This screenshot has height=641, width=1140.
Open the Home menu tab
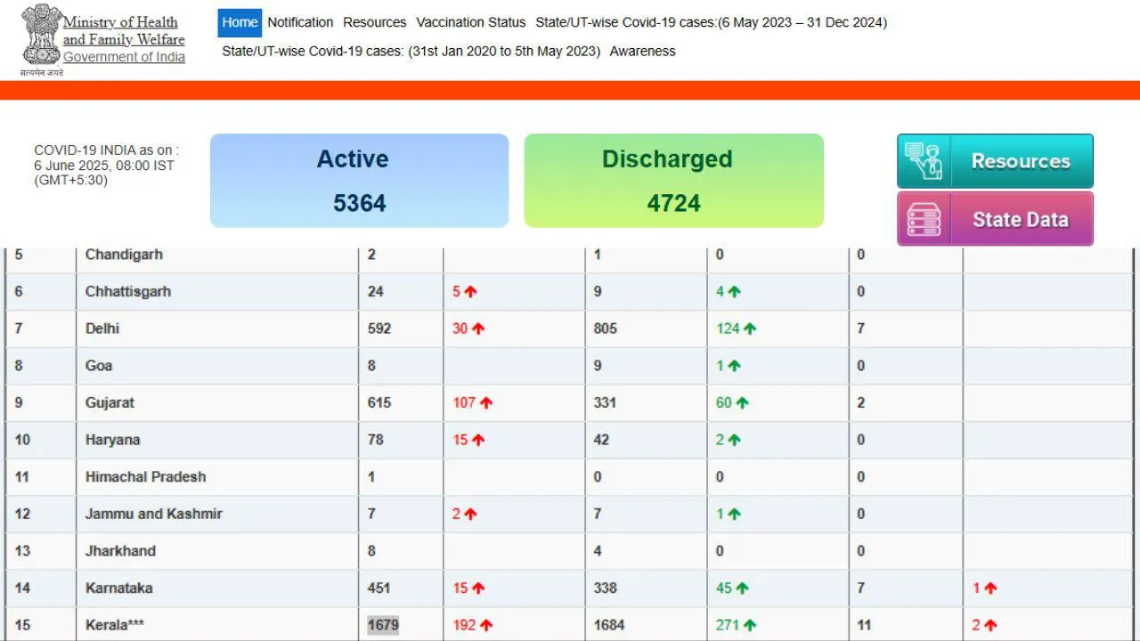coord(240,22)
